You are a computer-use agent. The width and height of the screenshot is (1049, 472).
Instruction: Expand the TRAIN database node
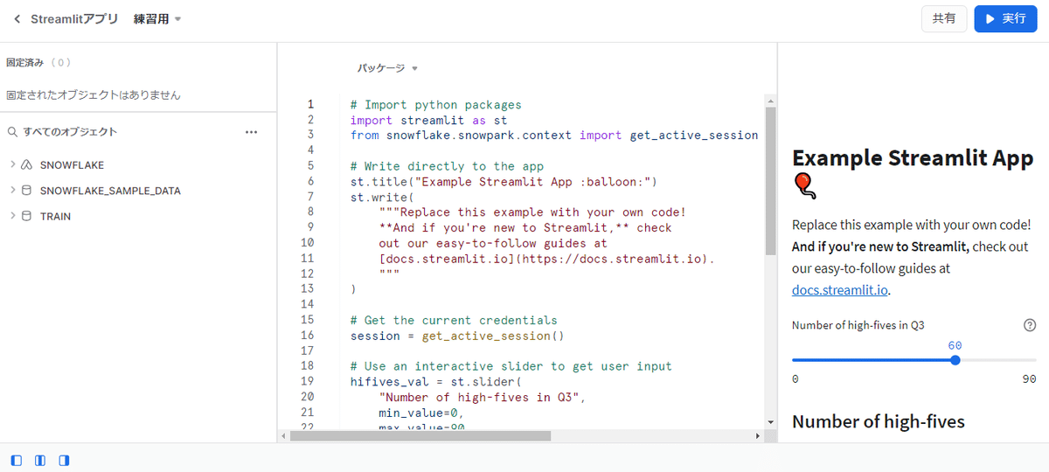12,216
